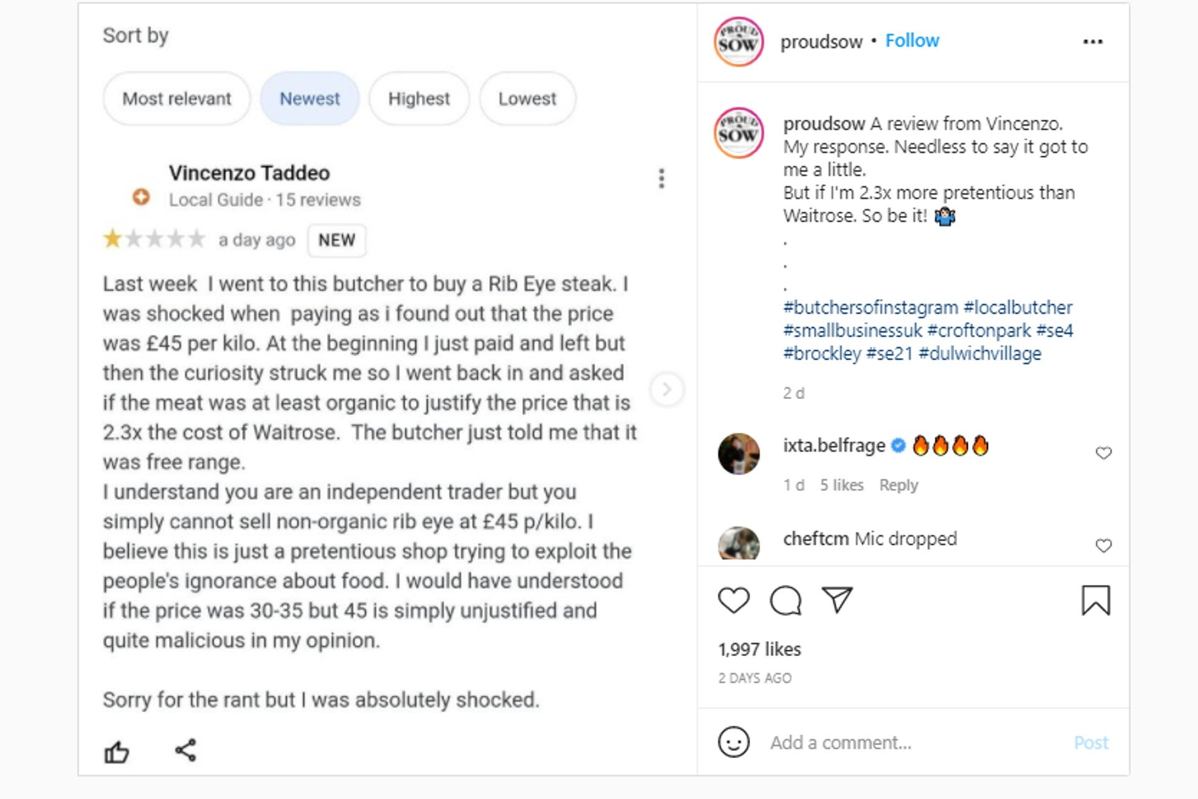Save the post with the bookmark icon
The width and height of the screenshot is (1198, 799).
(1098, 600)
